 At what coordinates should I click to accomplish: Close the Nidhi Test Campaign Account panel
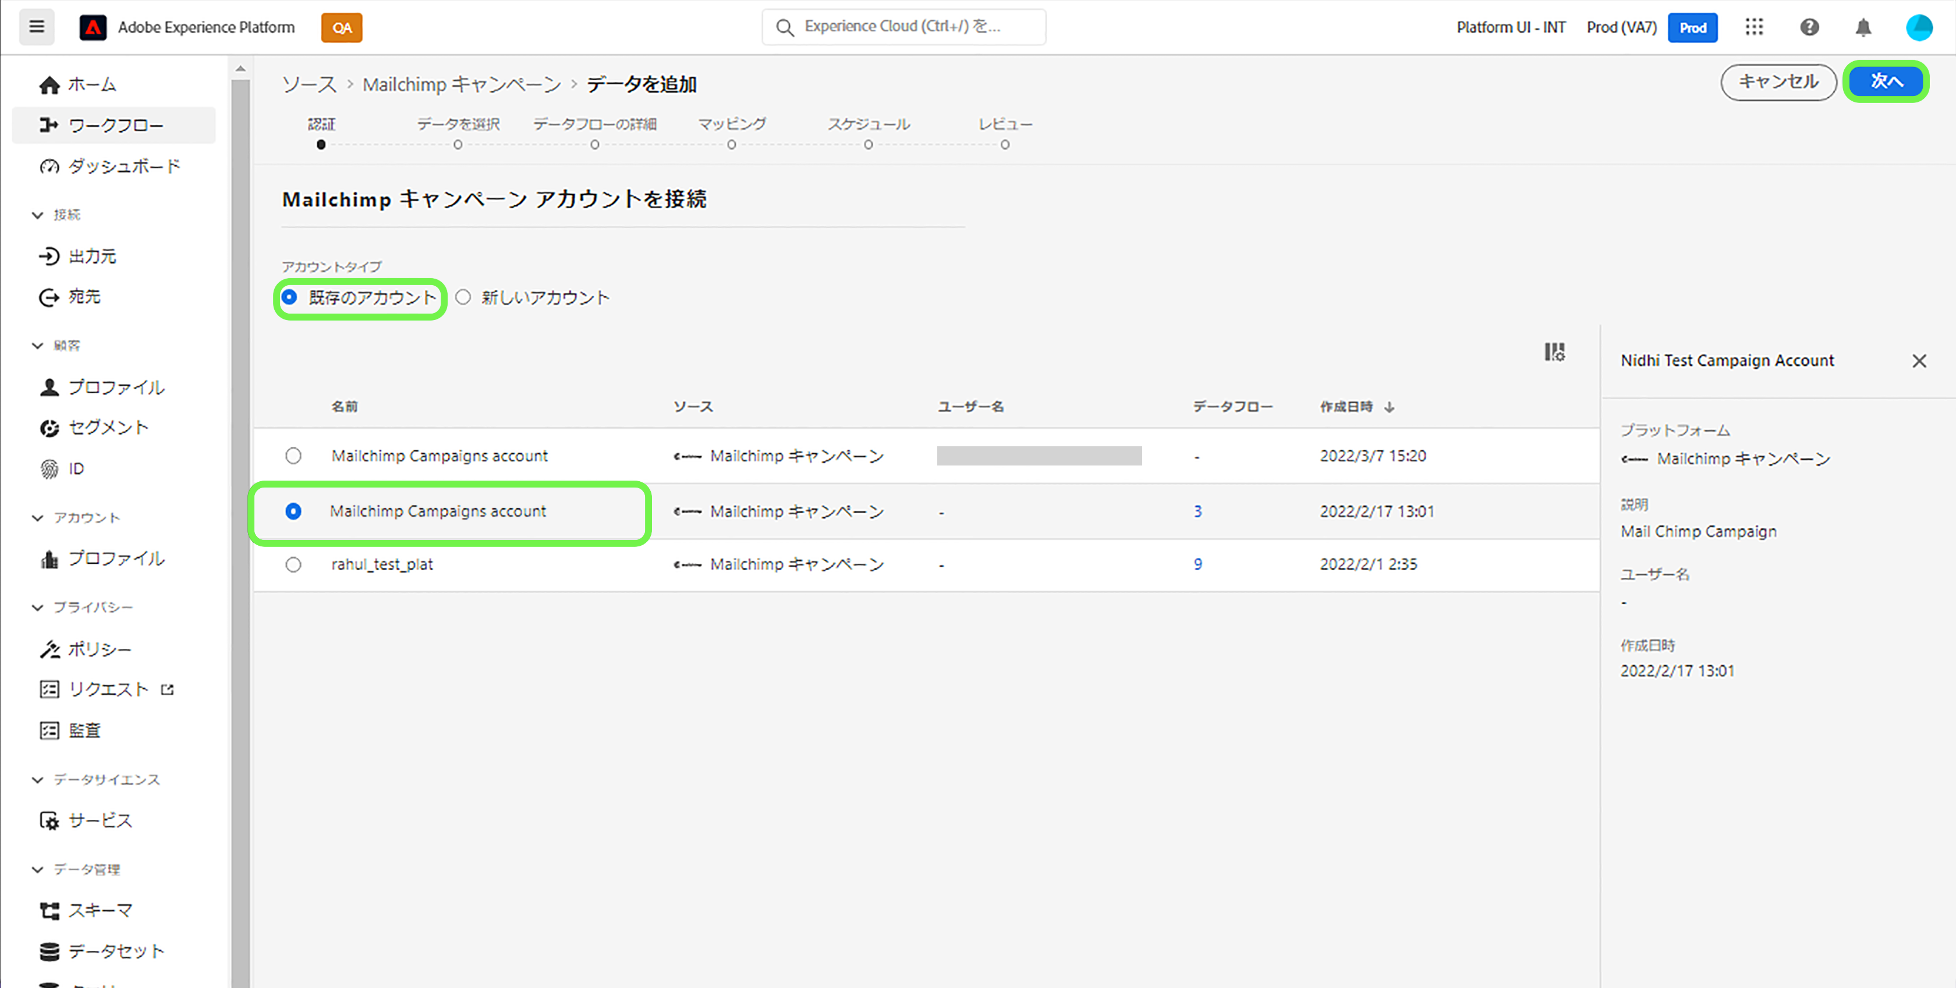point(1919,360)
